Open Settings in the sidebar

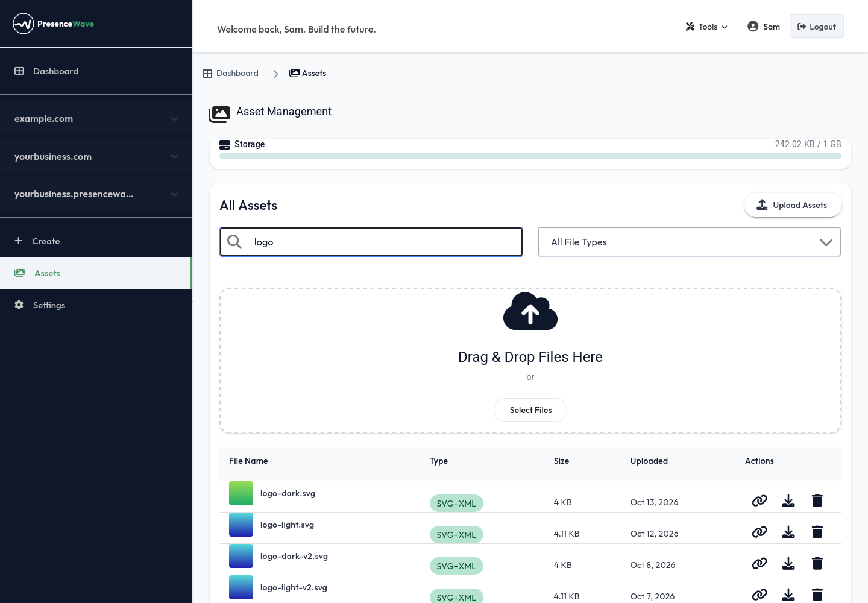(x=96, y=305)
